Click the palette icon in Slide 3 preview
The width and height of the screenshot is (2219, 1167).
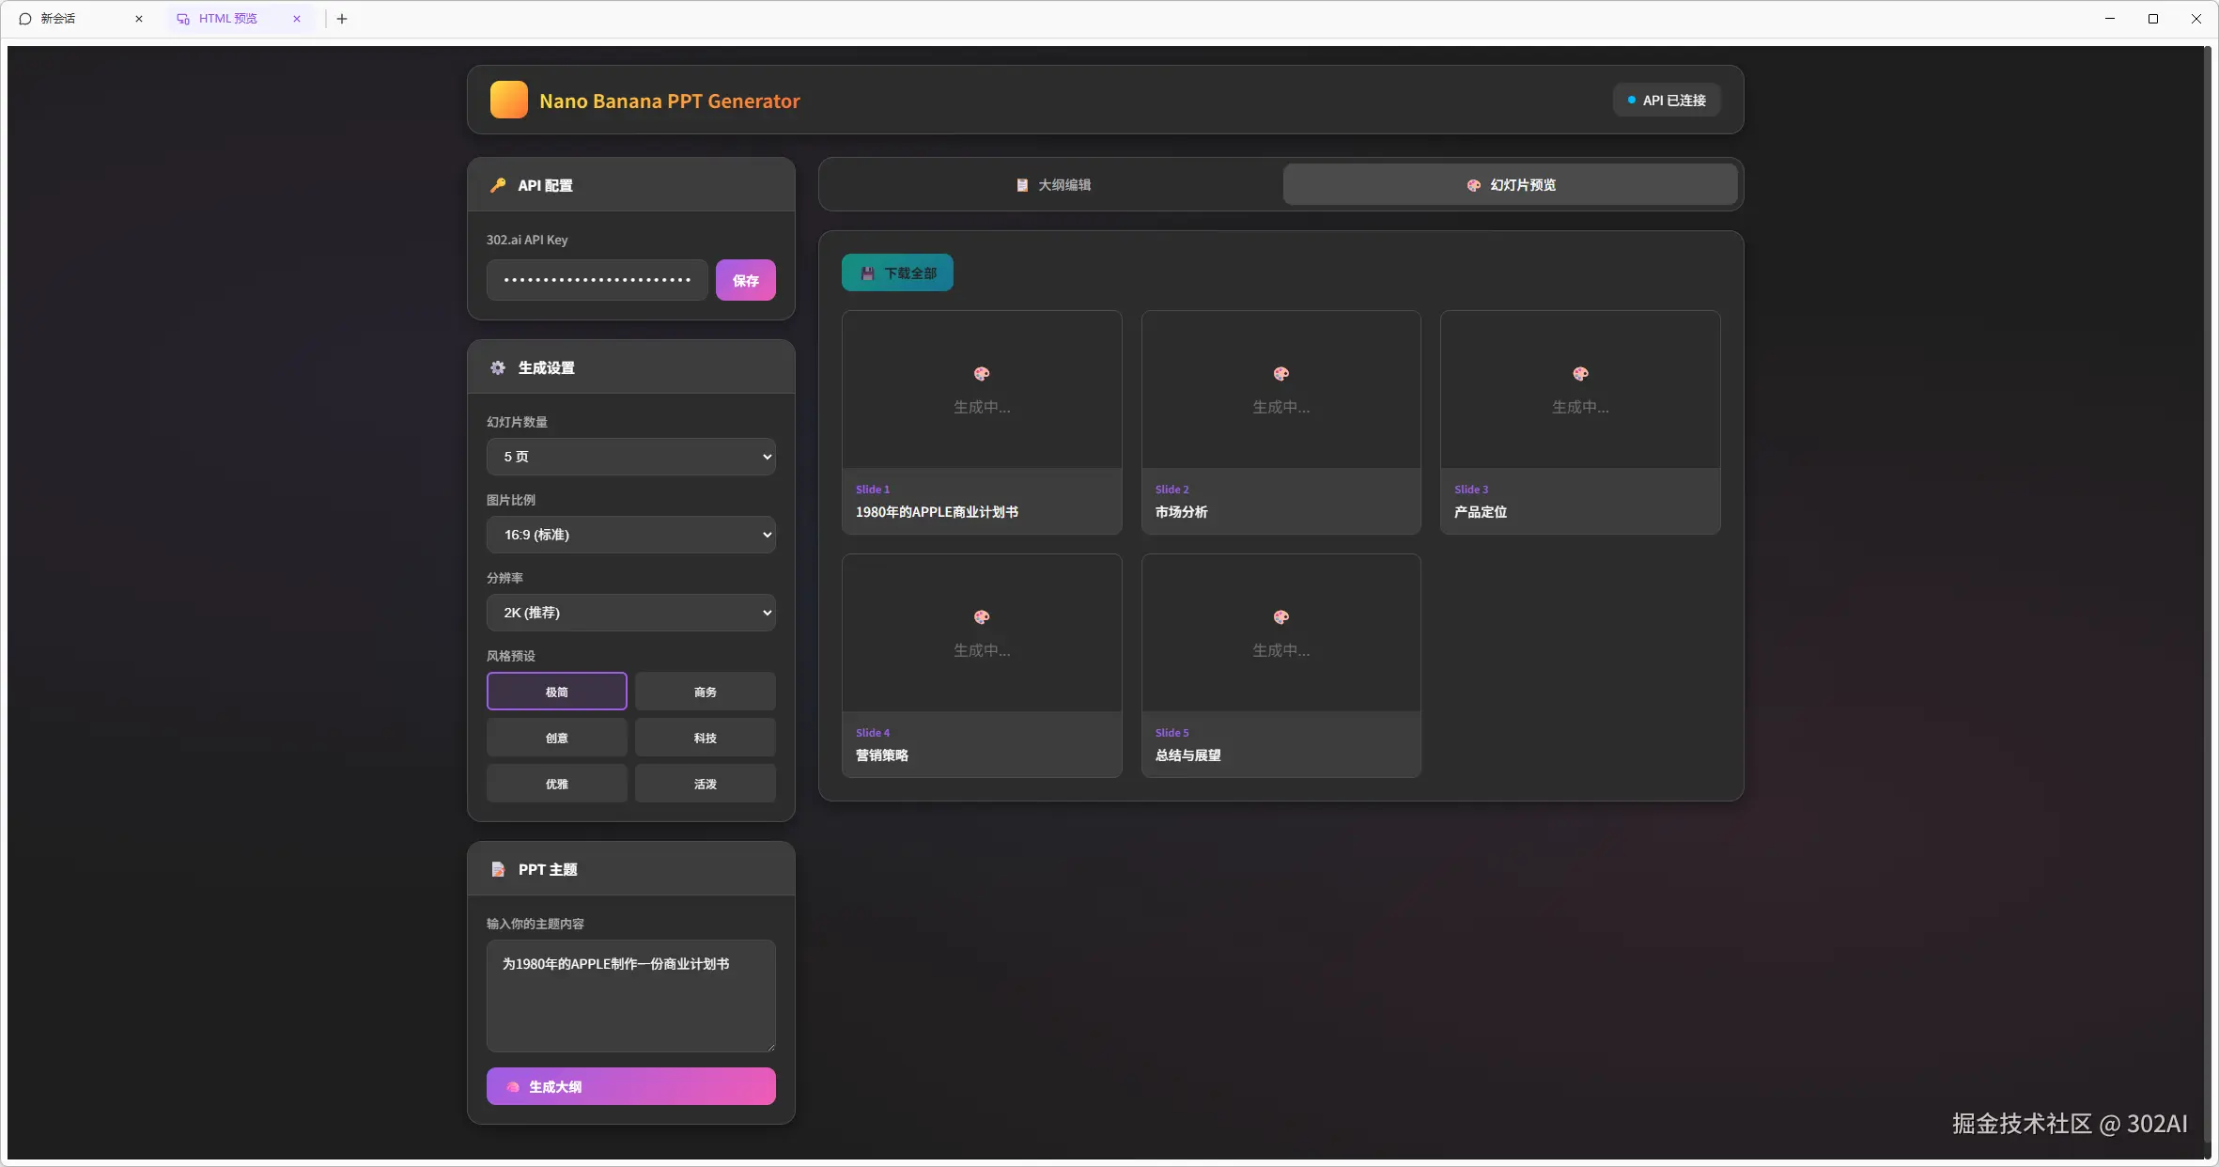tap(1579, 374)
